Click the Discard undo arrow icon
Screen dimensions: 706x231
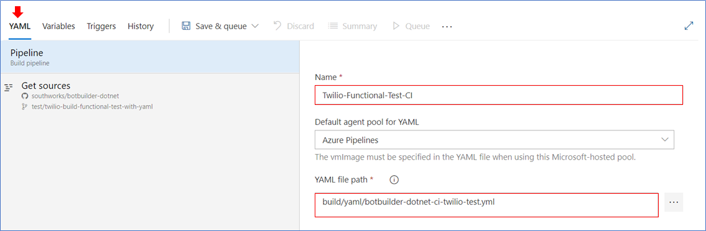[x=278, y=26]
